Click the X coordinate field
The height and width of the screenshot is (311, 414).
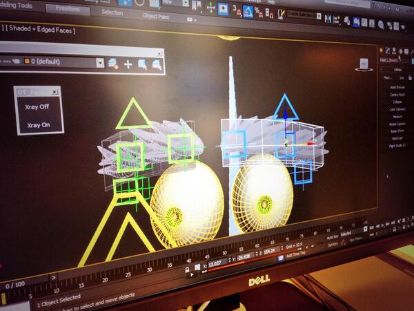[217, 263]
